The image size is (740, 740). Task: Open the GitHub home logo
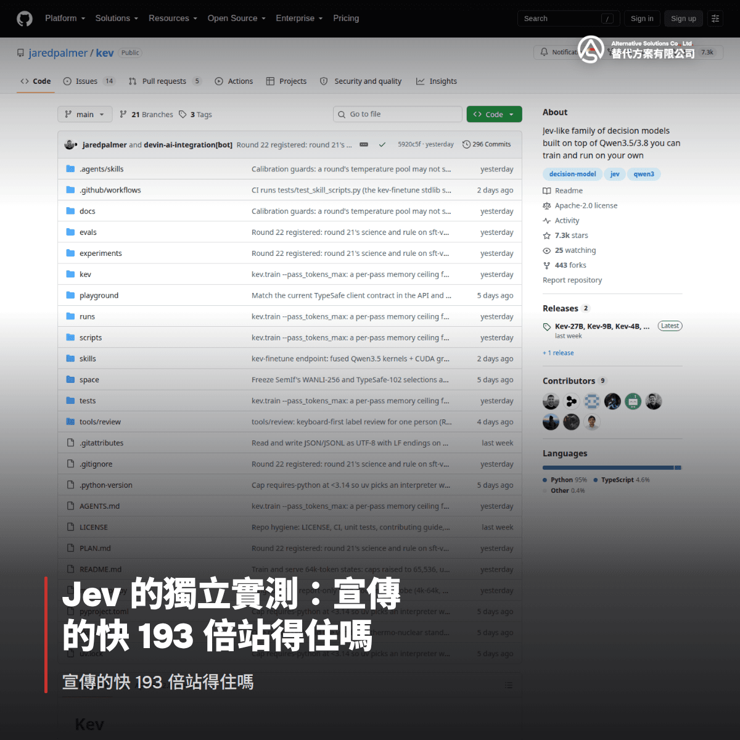(x=25, y=18)
